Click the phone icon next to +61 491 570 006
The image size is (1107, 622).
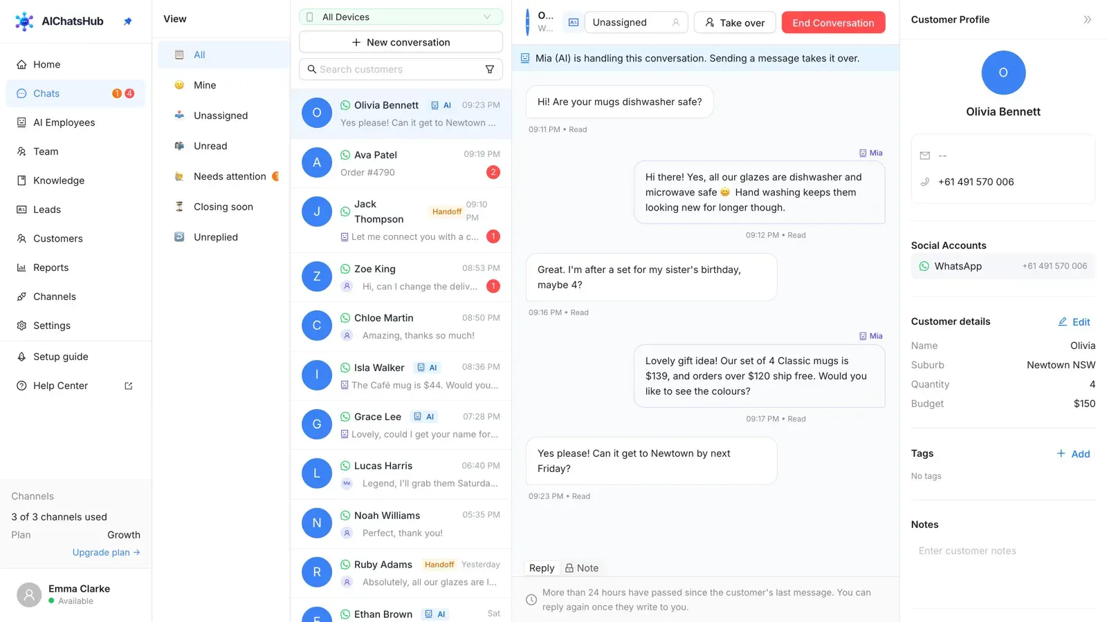925,182
